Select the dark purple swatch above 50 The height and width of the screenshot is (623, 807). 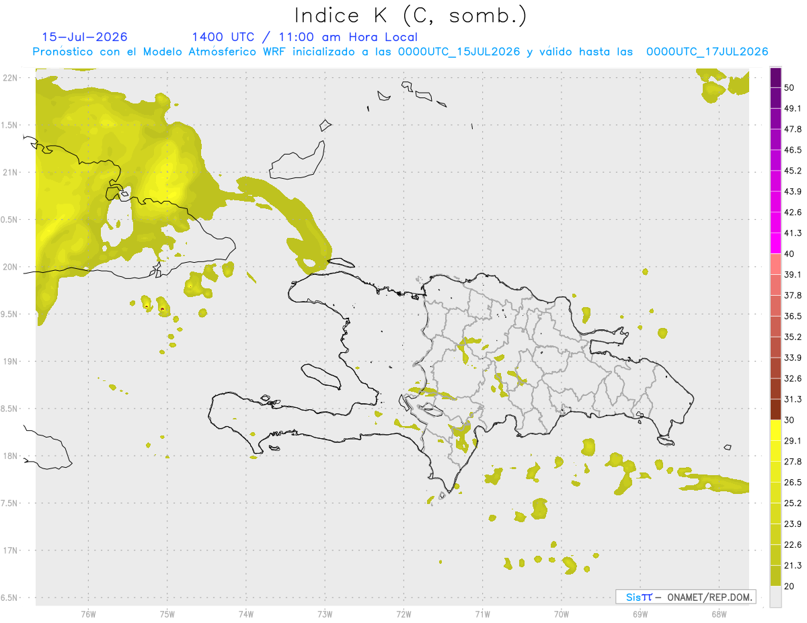click(x=775, y=78)
